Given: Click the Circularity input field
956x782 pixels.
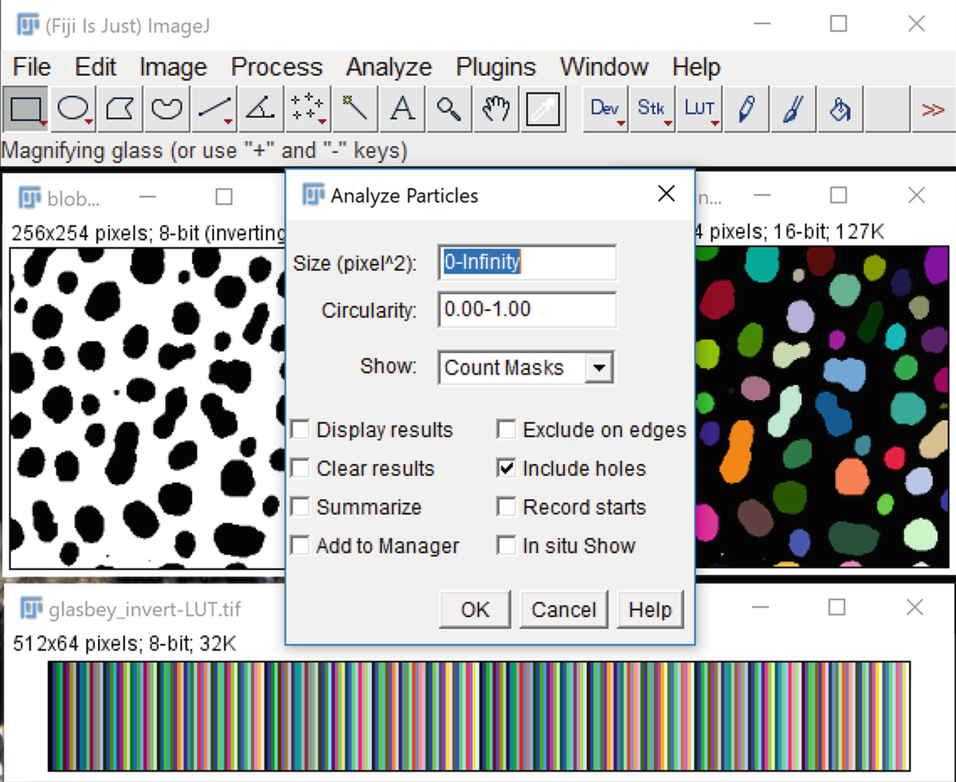Looking at the screenshot, I should 527,309.
